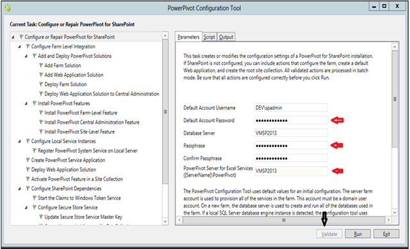Click horizontal scrollbar thumb in parameters panel
410x249 pixels.
point(284,220)
